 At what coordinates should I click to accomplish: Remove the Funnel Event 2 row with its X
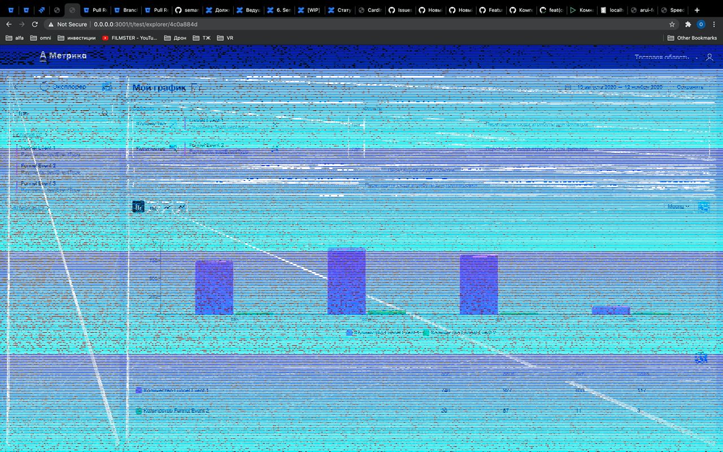[x=275, y=149]
